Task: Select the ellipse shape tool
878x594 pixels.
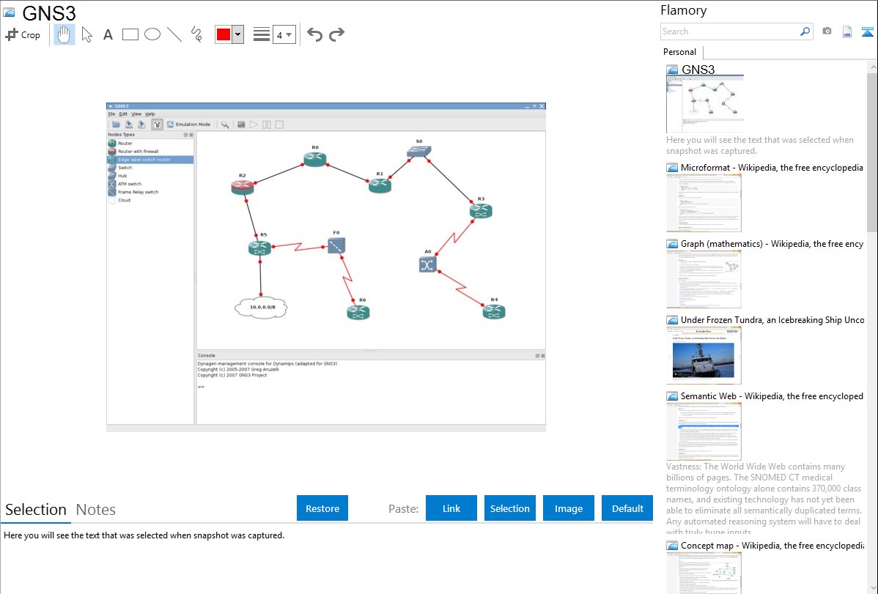Action: click(152, 34)
